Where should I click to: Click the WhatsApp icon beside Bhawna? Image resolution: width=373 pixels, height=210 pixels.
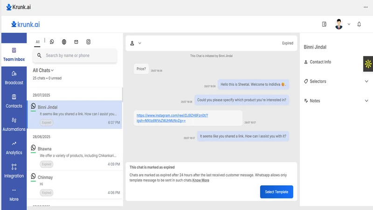point(33,148)
